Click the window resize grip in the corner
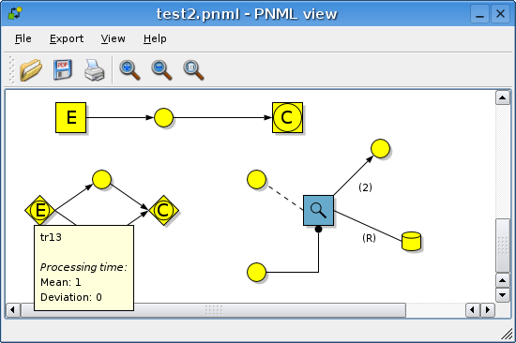Screen dimensions: 516x343 point(507,335)
